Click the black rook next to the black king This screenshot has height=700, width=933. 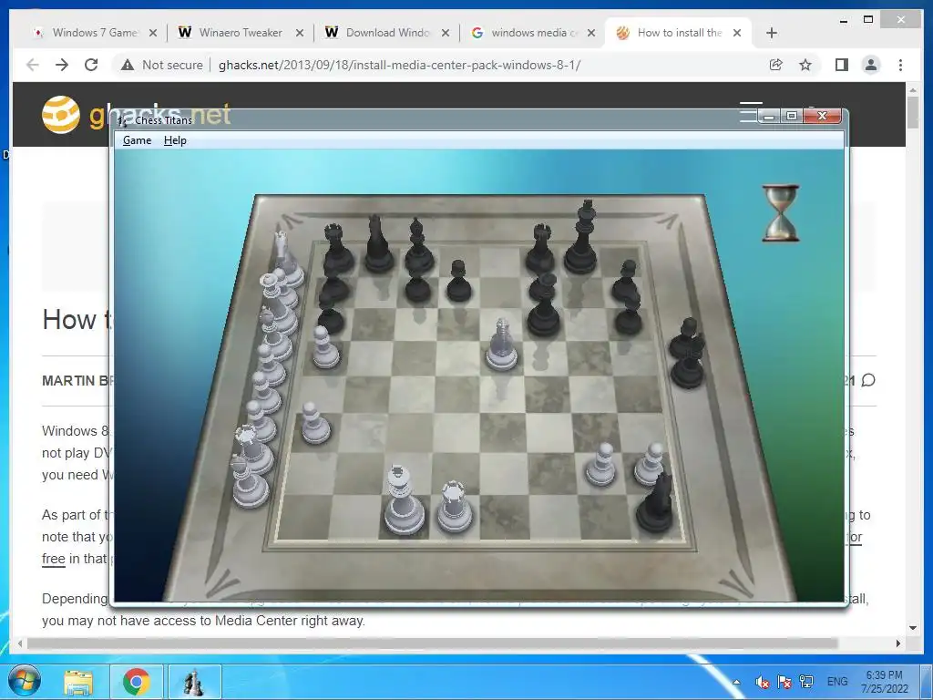tap(540, 249)
